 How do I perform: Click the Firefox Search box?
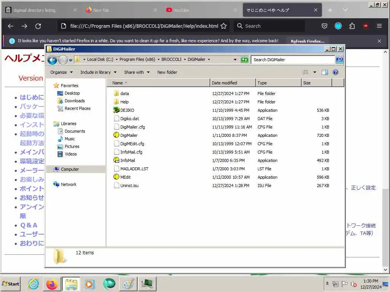[x=269, y=26]
